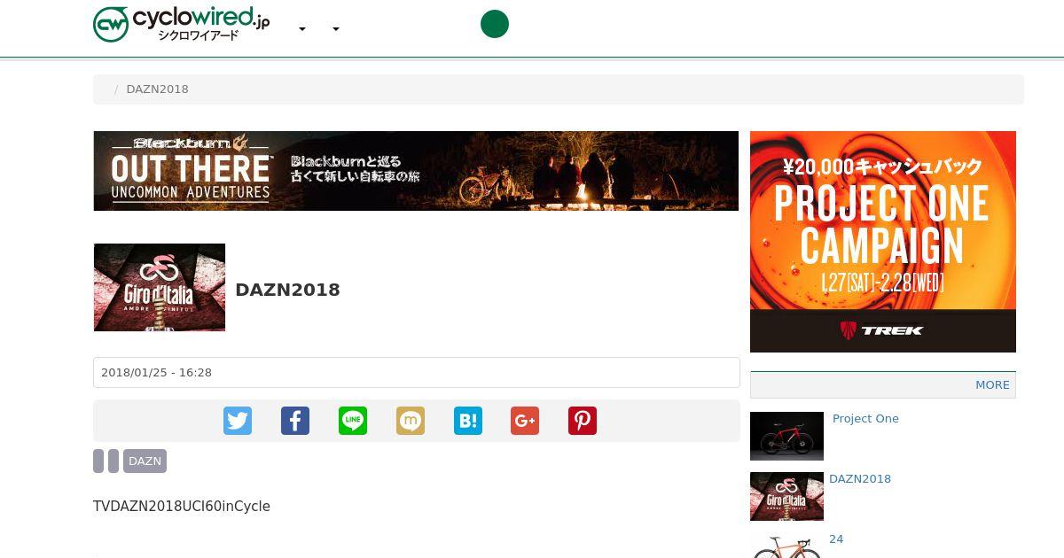This screenshot has height=558, width=1064.
Task: Click the Trek Project One Campaign ad
Action: tap(883, 242)
